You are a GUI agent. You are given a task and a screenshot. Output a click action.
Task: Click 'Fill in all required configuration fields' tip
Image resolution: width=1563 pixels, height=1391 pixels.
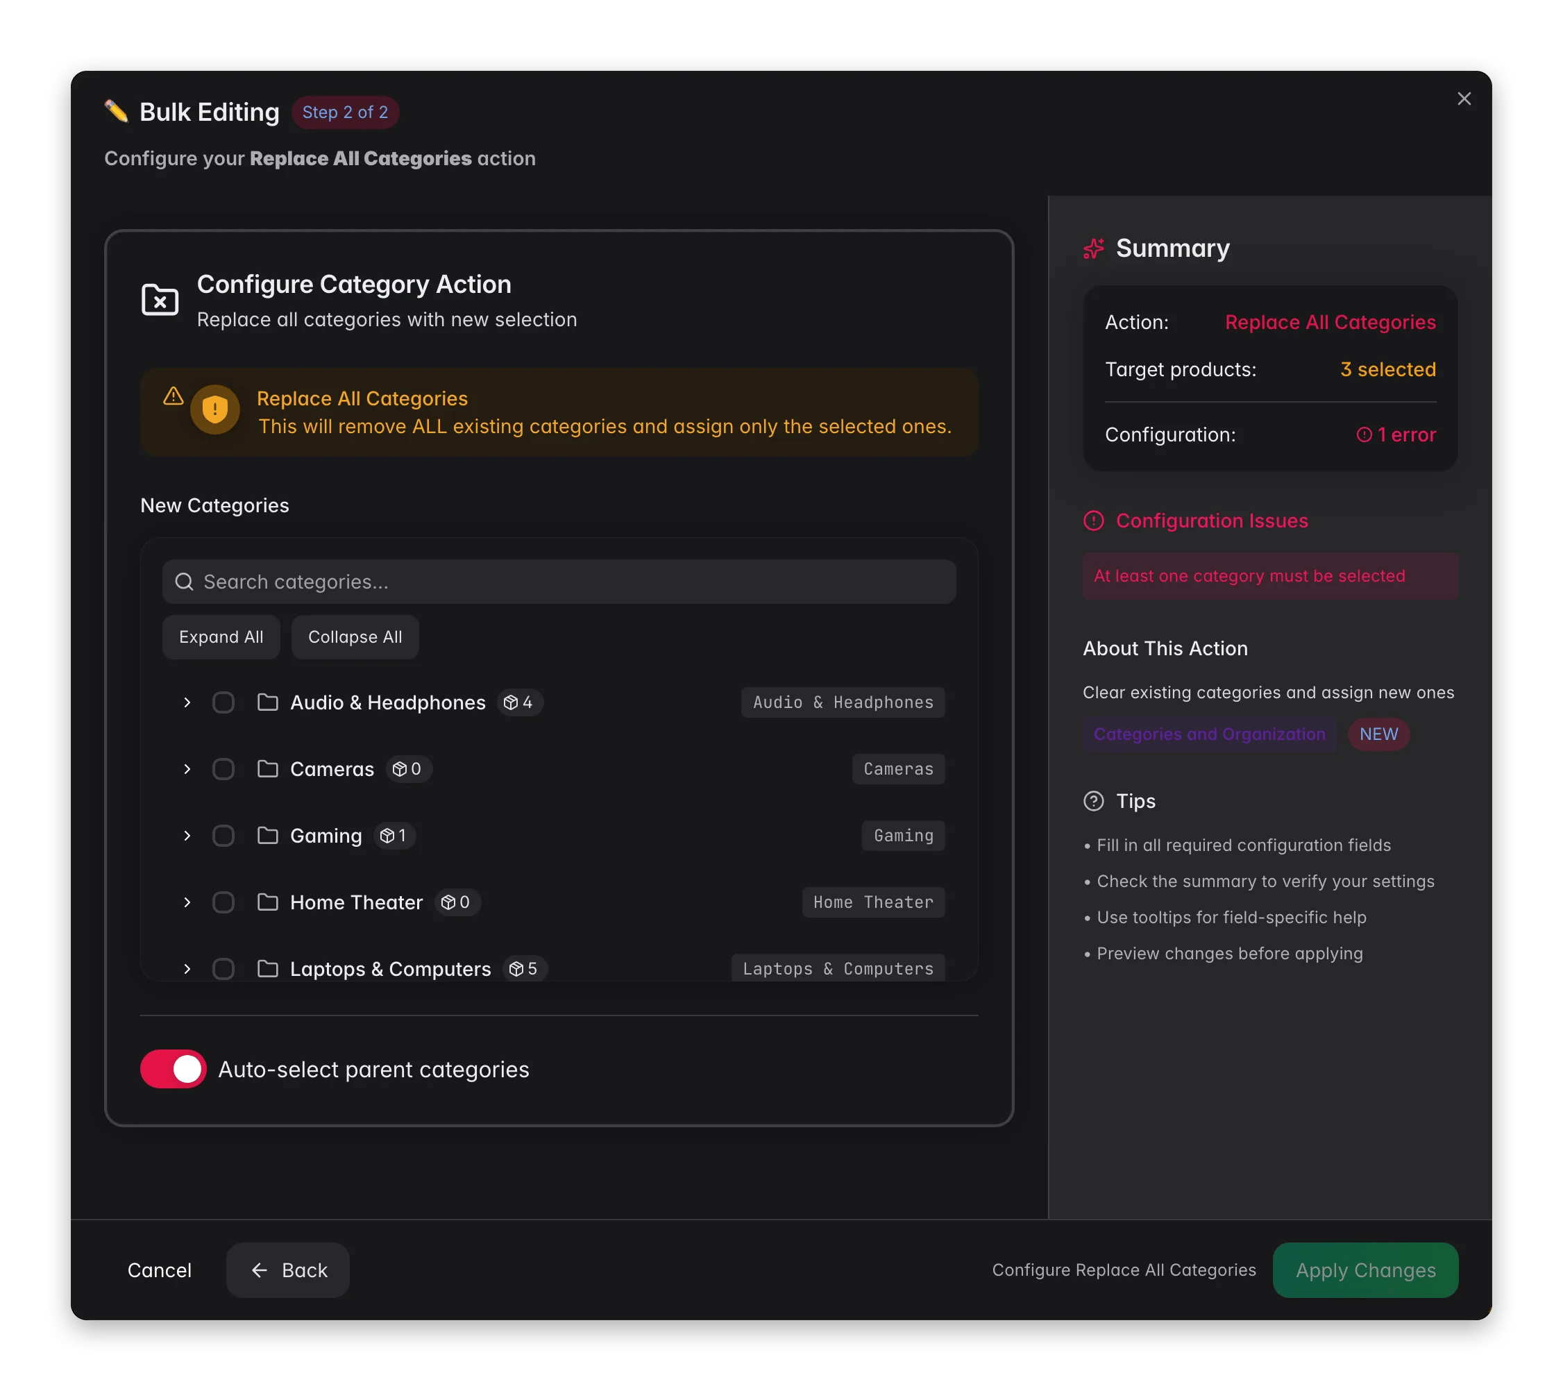1243,845
